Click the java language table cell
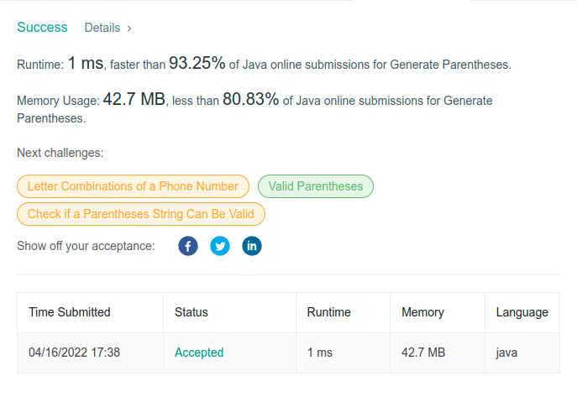Image resolution: width=577 pixels, height=397 pixels. [507, 353]
